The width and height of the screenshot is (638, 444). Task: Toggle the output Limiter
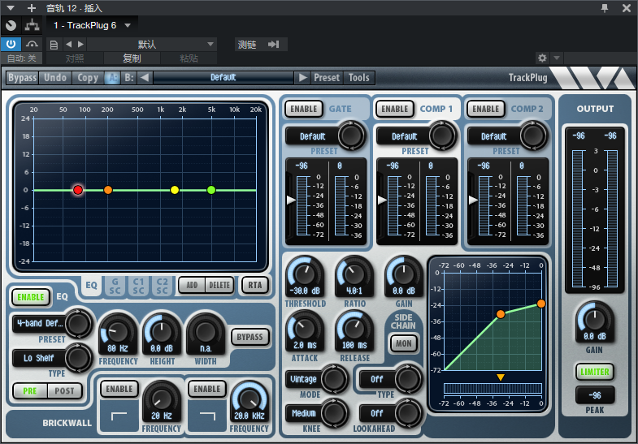[x=594, y=372]
